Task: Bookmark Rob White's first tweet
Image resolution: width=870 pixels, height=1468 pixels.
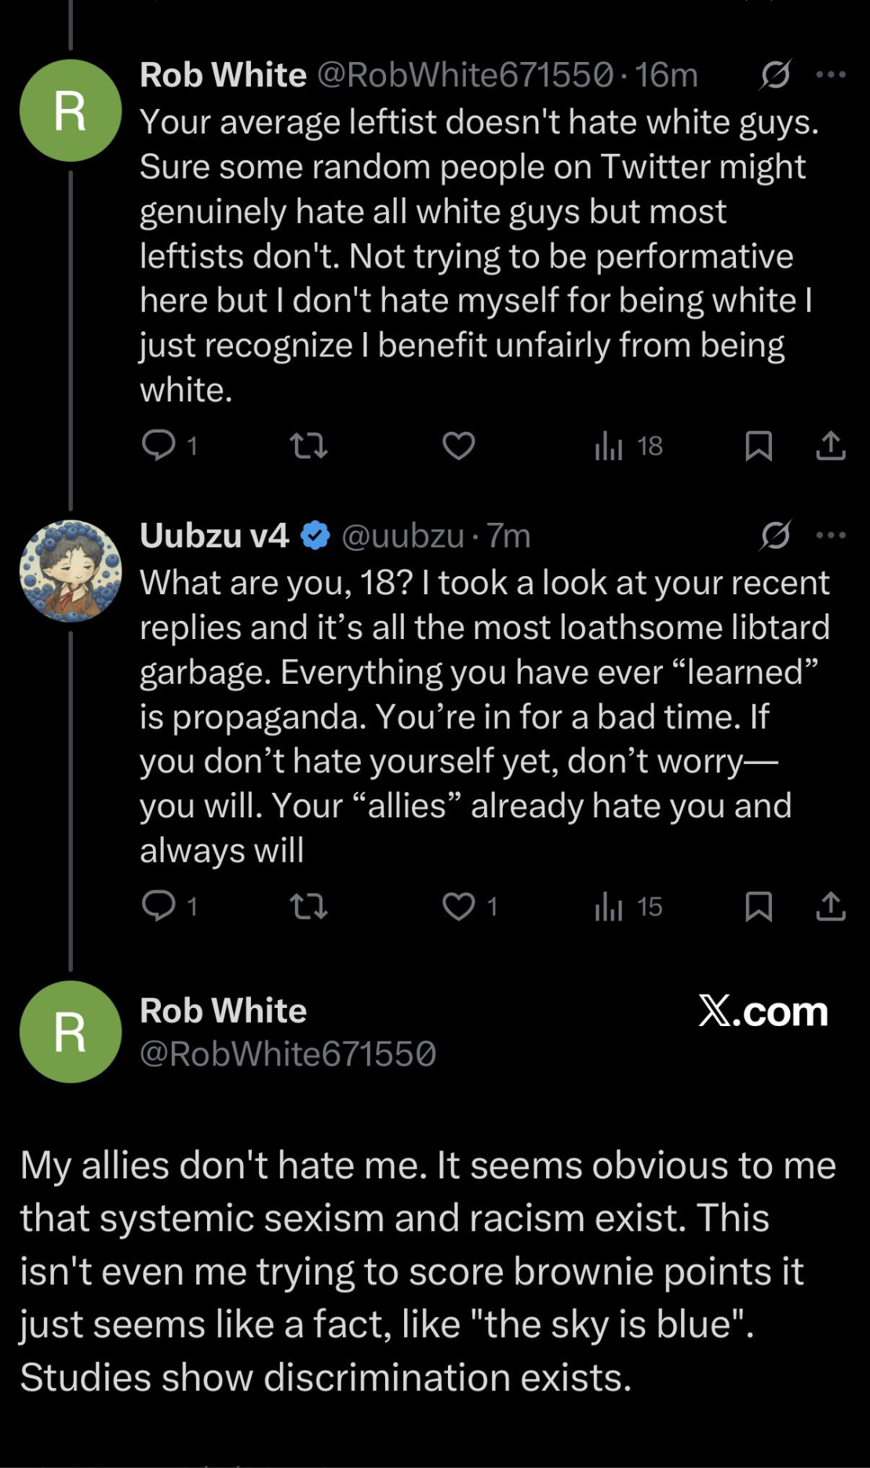Action: pyautogui.click(x=759, y=446)
